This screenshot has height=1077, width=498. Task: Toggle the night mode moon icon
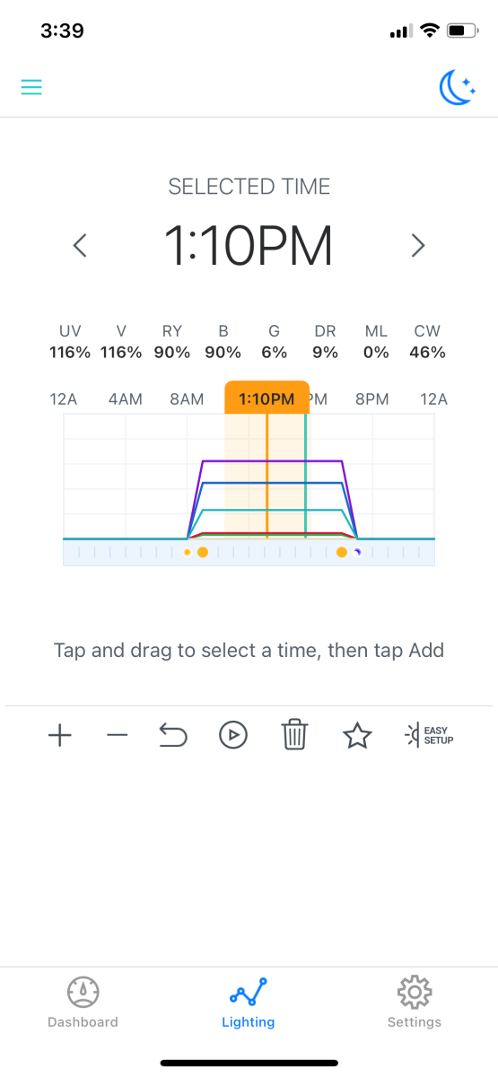458,87
